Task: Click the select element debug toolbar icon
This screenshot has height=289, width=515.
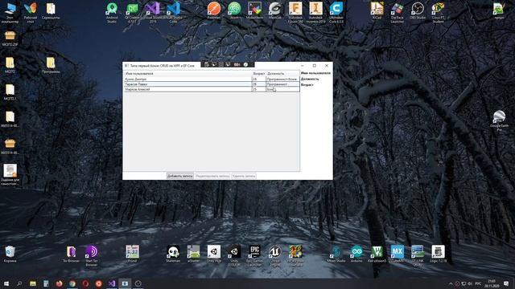Action: tap(214, 64)
